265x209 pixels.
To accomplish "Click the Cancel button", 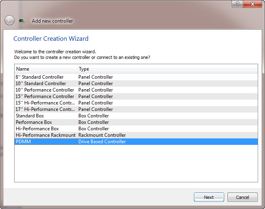I will [242, 197].
